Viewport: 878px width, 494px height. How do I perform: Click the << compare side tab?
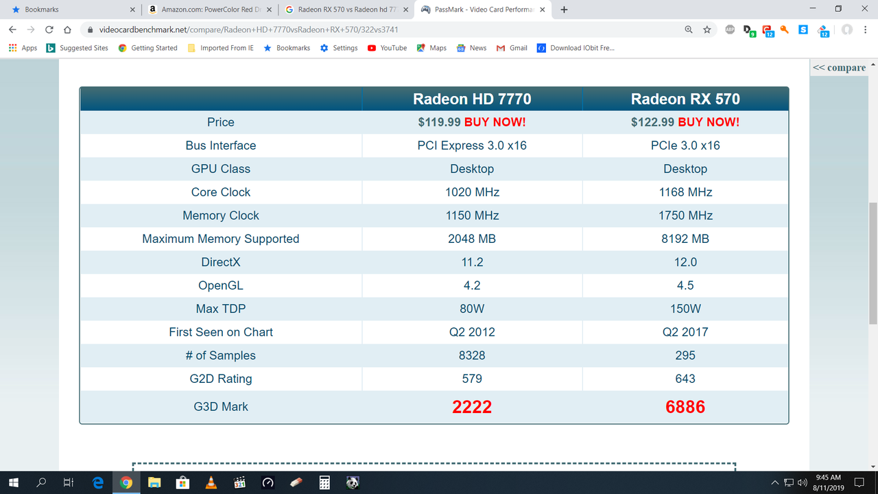839,67
